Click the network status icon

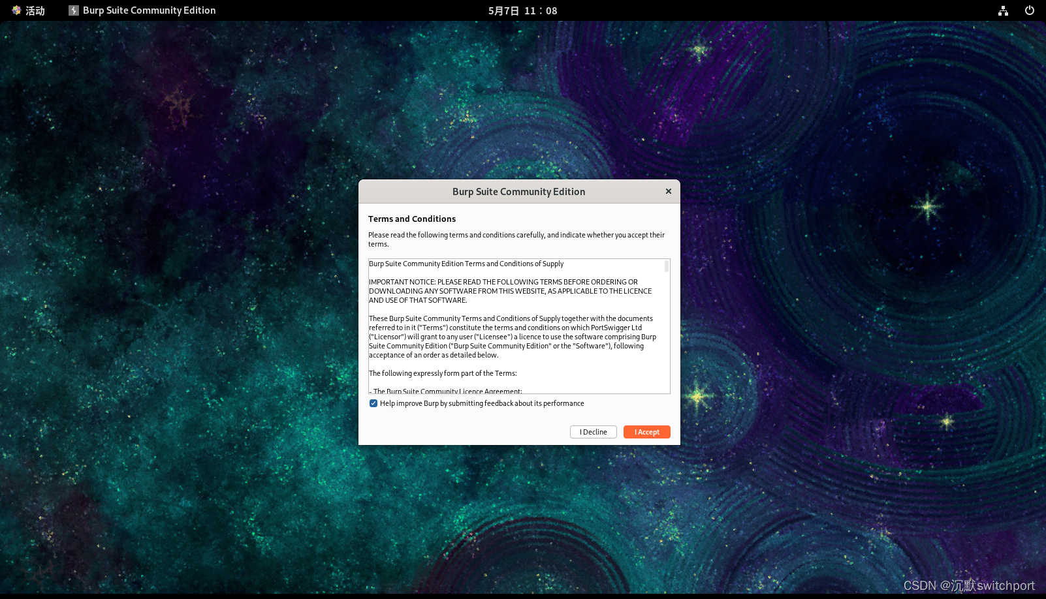coord(1003,10)
